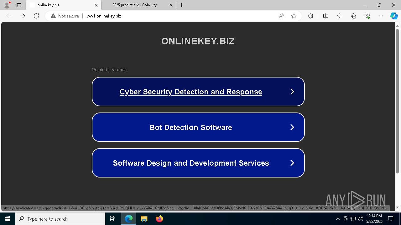Open the network status tray icon
This screenshot has height=225, width=401.
pyautogui.click(x=353, y=219)
